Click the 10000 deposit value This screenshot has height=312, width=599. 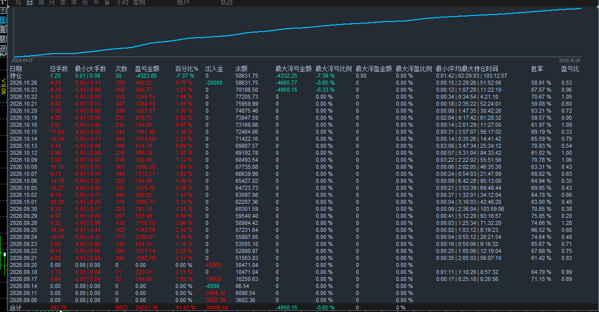coord(213,279)
